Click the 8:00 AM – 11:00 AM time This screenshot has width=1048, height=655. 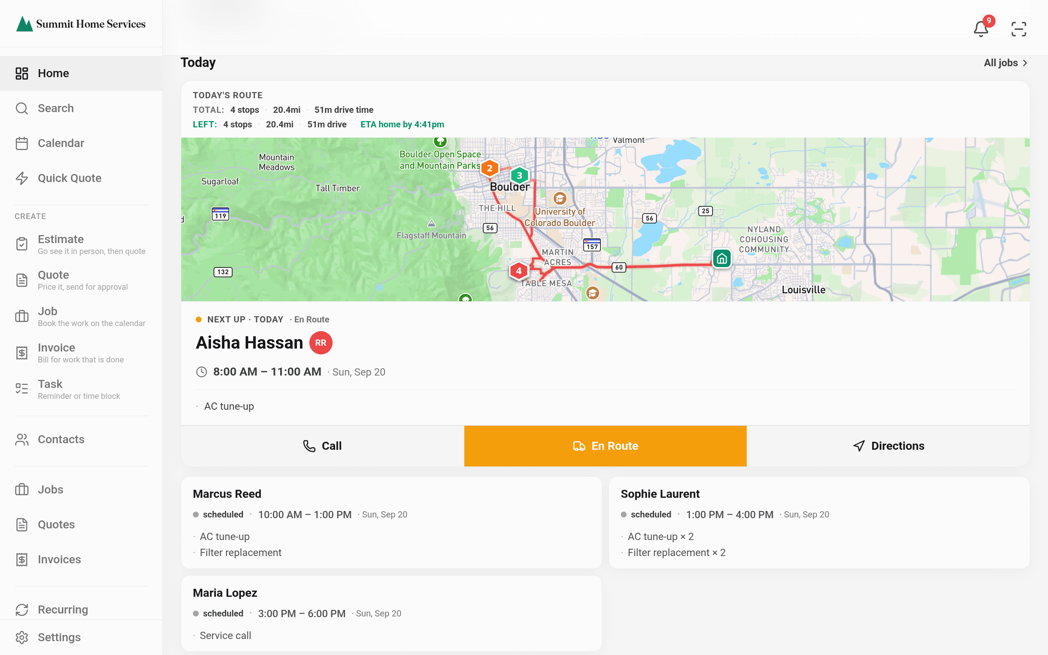point(267,372)
